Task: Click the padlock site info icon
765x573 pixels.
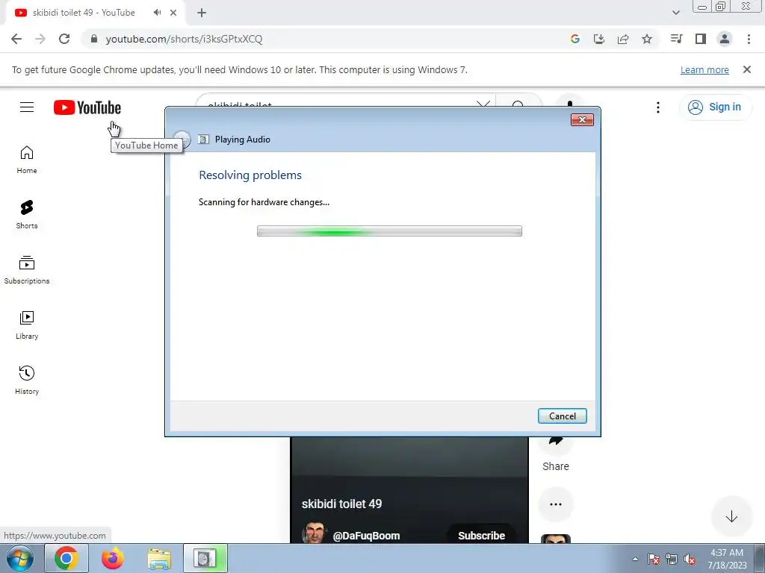Action: (94, 39)
